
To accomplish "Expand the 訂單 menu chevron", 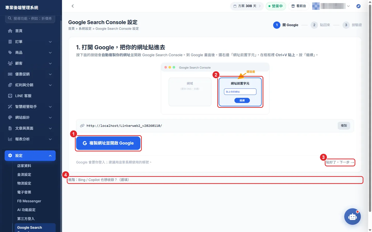I will coord(50,42).
